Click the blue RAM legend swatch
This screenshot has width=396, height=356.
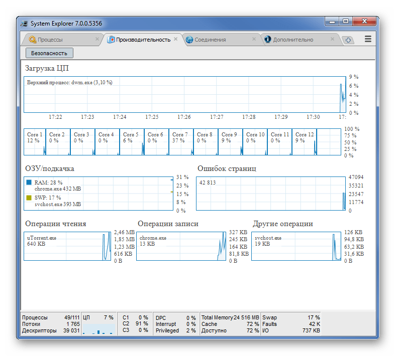(x=29, y=182)
